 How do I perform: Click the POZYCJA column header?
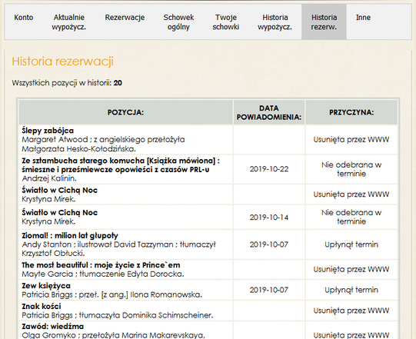(x=125, y=112)
